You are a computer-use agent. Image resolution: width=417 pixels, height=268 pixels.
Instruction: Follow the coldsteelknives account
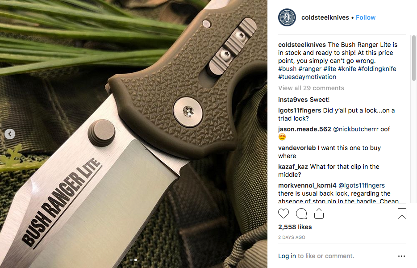pos(366,17)
